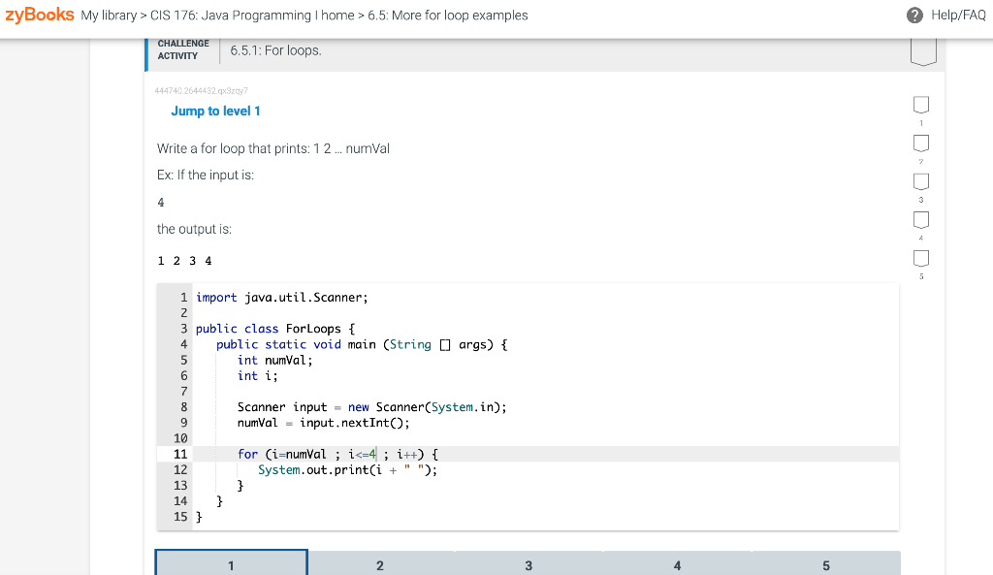Switch to level 5 tab at bottom
This screenshot has width=993, height=575.
pyautogui.click(x=826, y=564)
